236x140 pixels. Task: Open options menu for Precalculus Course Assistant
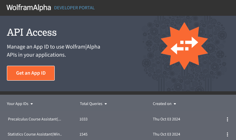click(227, 119)
